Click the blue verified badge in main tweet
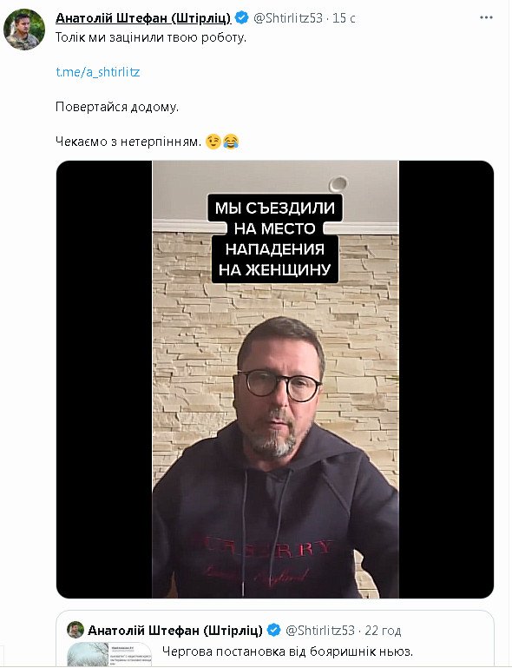Viewport: 512px width, 668px height. 242,17
